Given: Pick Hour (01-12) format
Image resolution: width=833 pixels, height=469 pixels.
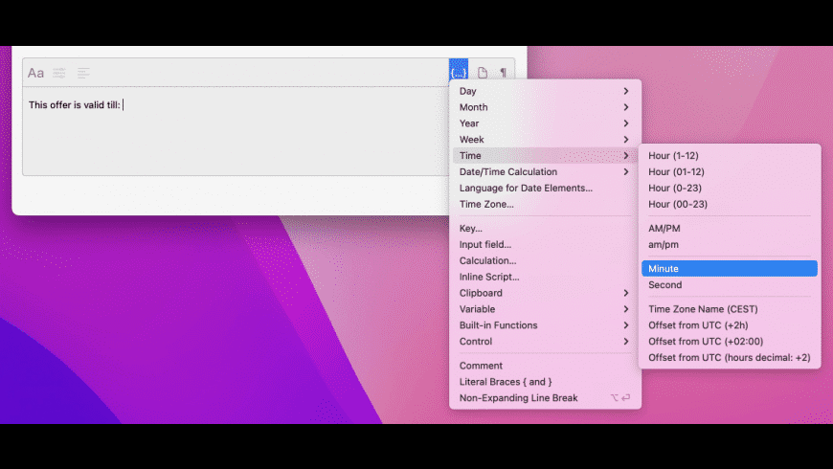Looking at the screenshot, I should (x=730, y=172).
